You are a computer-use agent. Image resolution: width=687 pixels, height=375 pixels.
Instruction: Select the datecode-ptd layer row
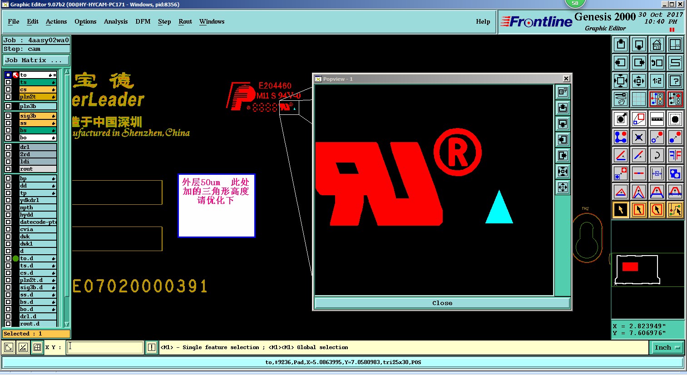coord(38,222)
